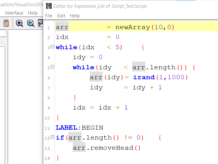Click 'idy' at the start of line 7

click(96, 88)
